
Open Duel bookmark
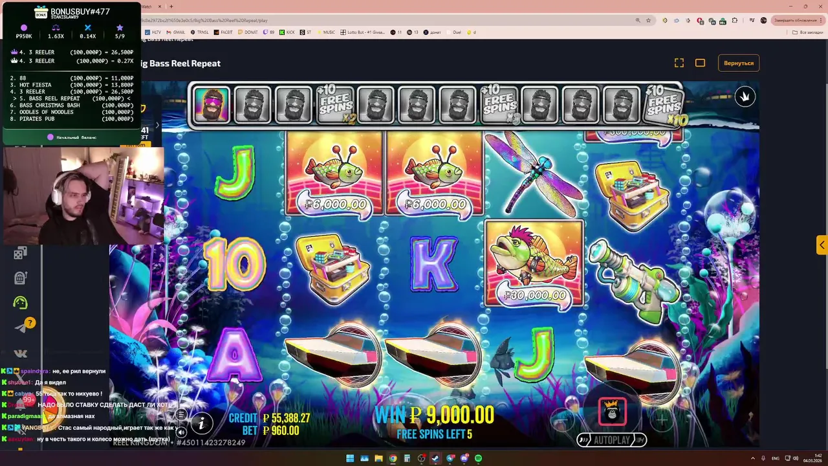coord(453,32)
